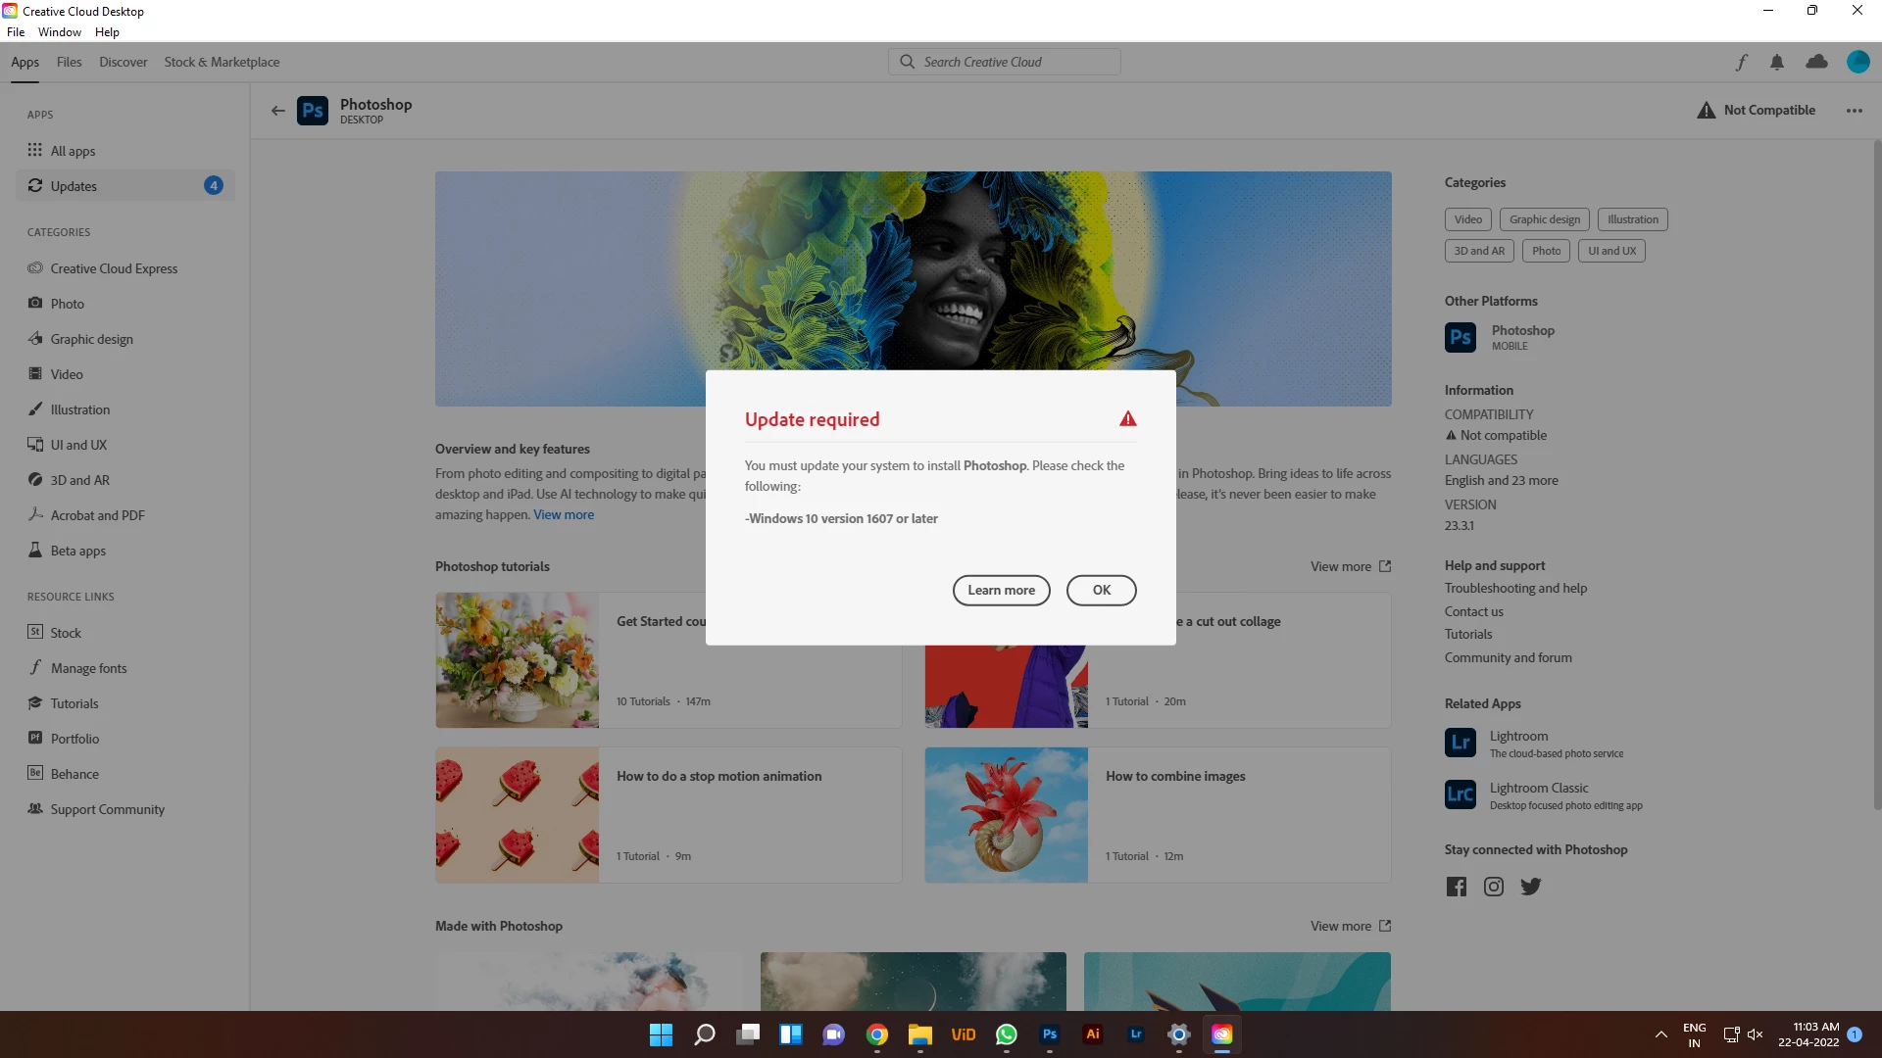Open the Twitter icon link

[1531, 887]
